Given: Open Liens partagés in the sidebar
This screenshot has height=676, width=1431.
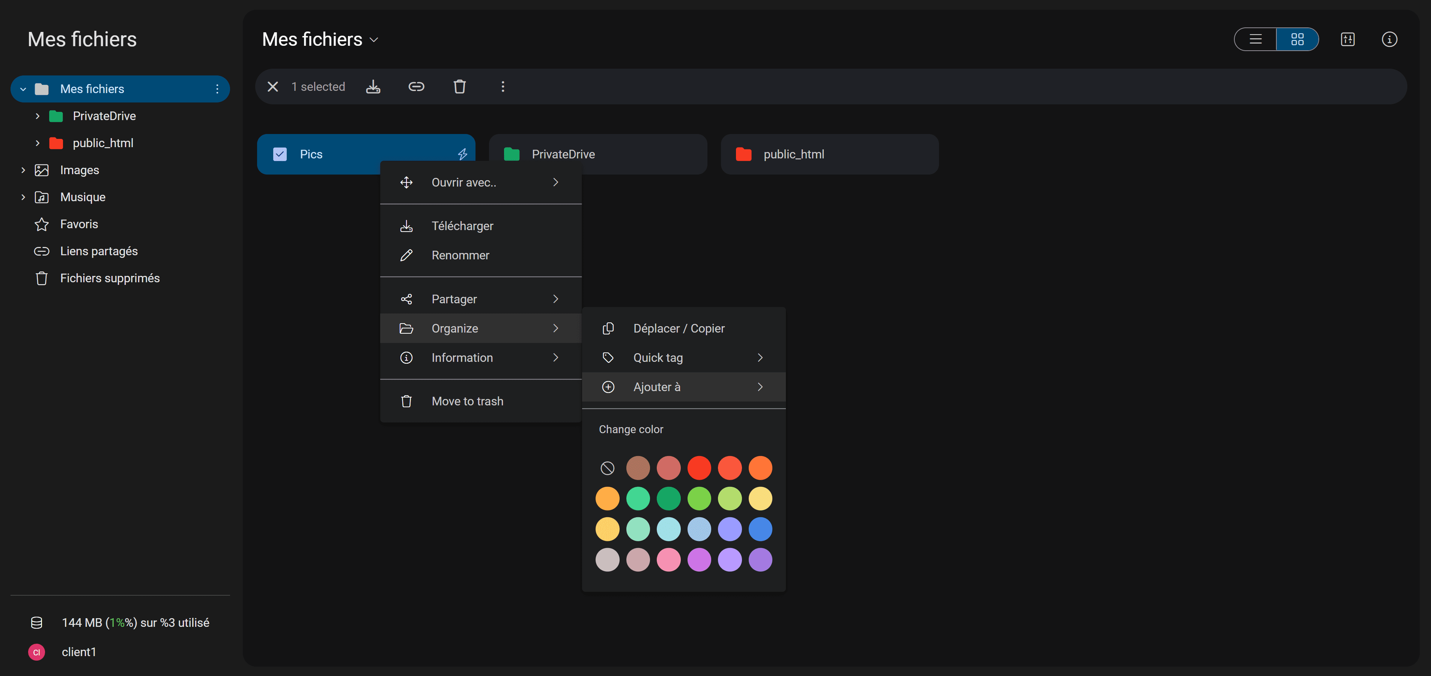Looking at the screenshot, I should (x=98, y=251).
